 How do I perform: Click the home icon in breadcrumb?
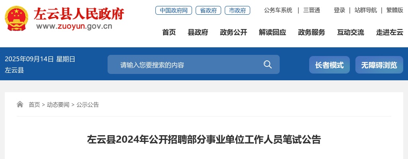click(x=20, y=105)
